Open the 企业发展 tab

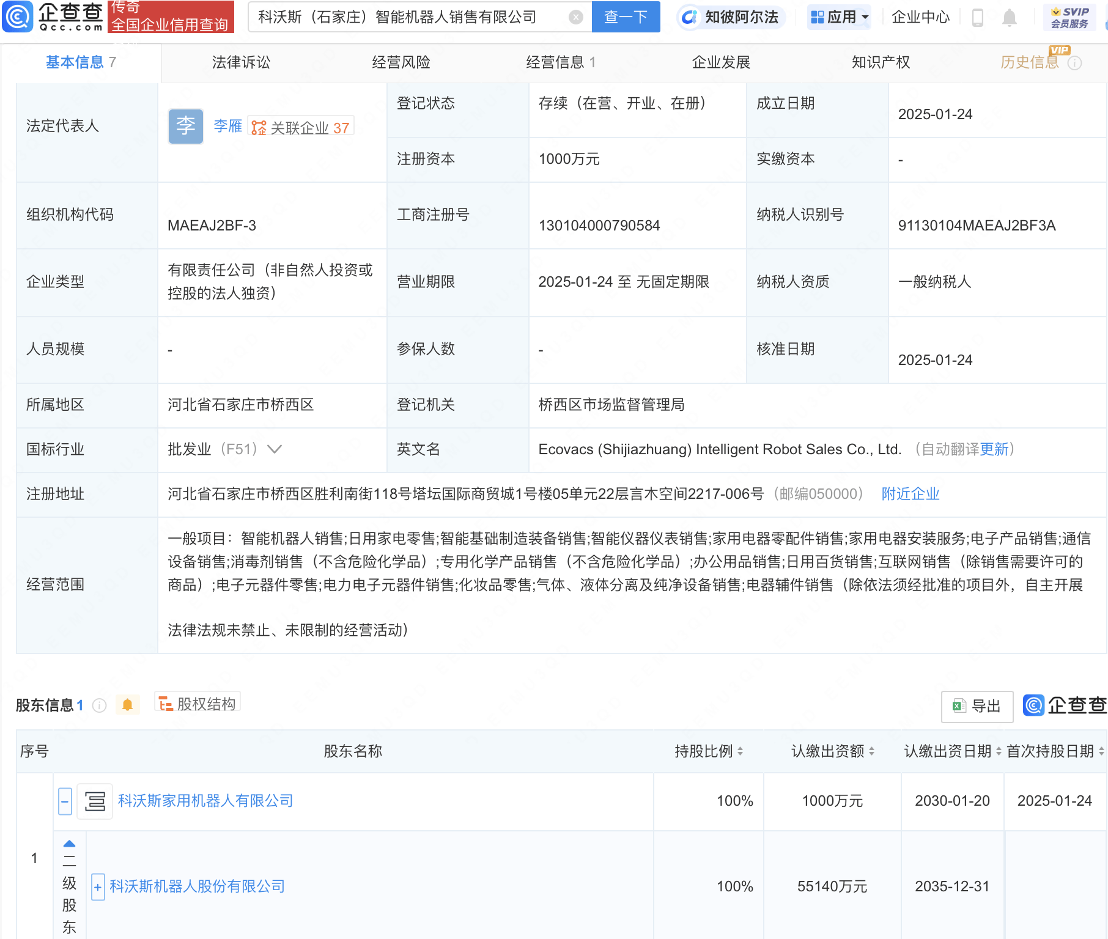(721, 62)
